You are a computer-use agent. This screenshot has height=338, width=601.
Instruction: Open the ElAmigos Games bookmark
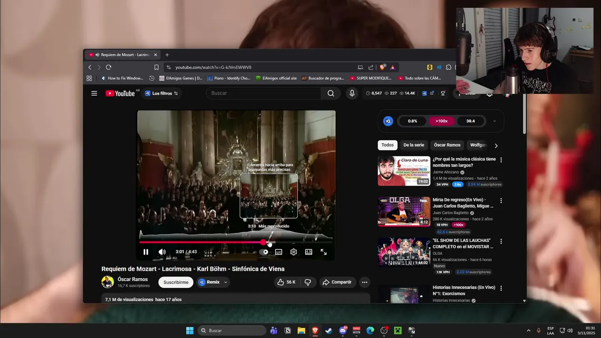pyautogui.click(x=181, y=78)
